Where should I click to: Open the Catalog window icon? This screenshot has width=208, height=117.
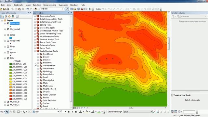pos(75,9)
